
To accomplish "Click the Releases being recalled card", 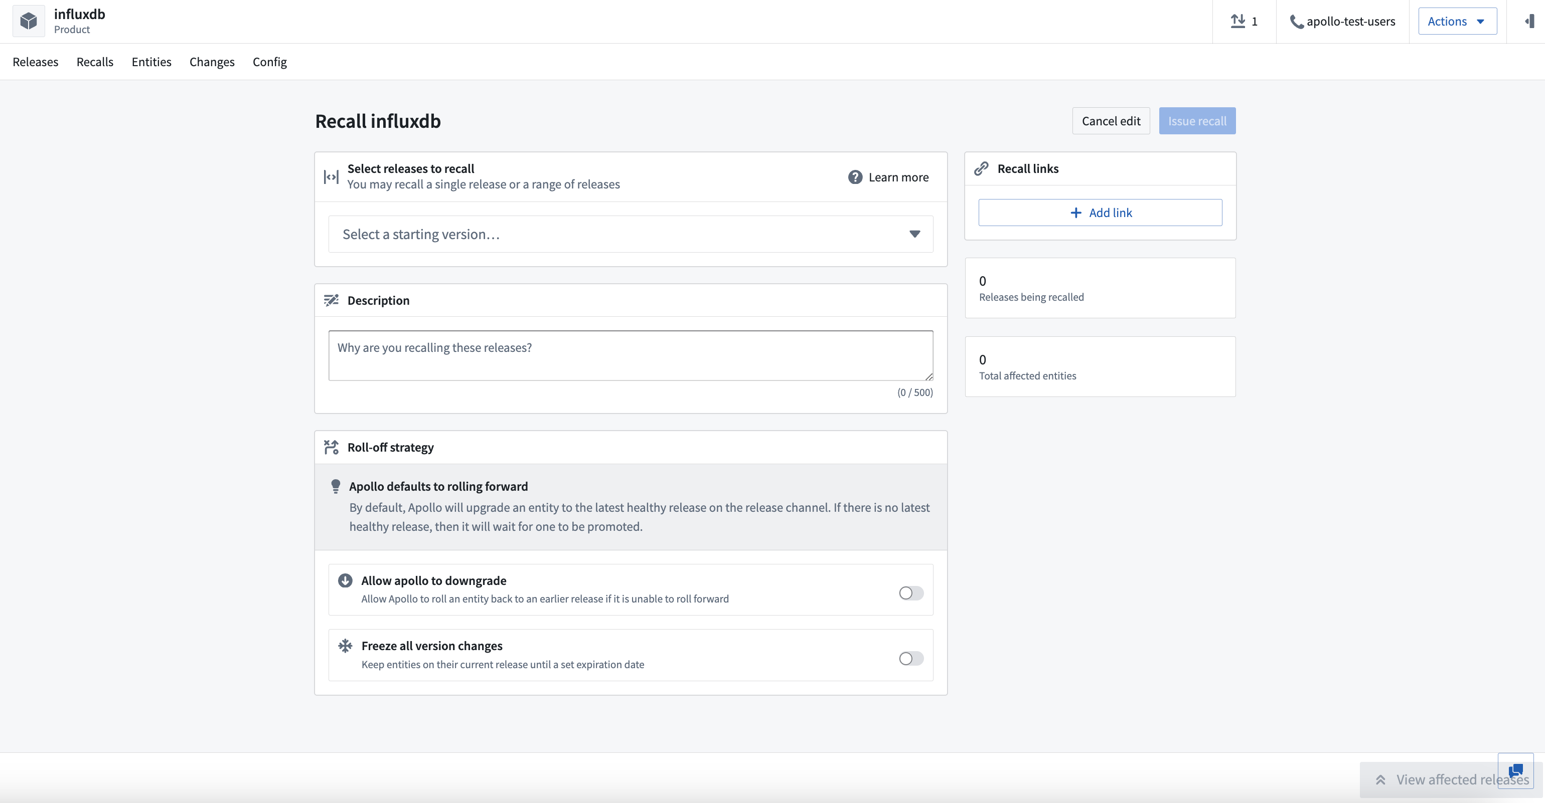I will tap(1100, 288).
